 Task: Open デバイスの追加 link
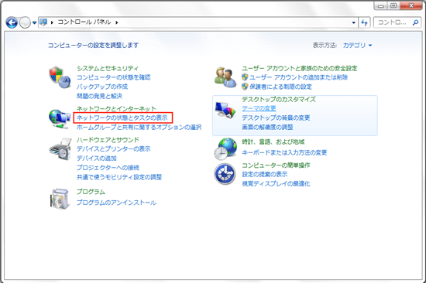(97, 159)
